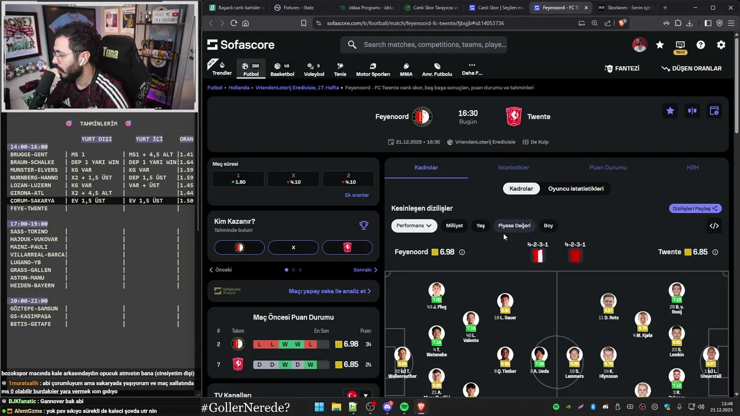The height and width of the screenshot is (416, 740).
Task: Click the trophy icon in Kim Kazanır
Action: (x=364, y=225)
